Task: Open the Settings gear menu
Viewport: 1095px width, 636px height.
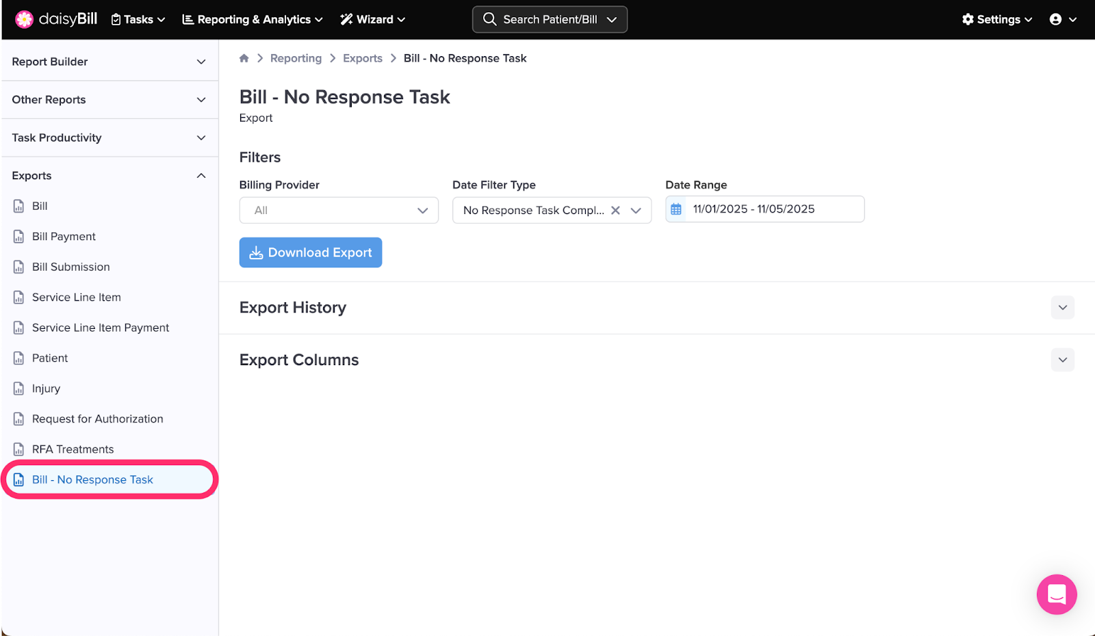Action: 996,19
